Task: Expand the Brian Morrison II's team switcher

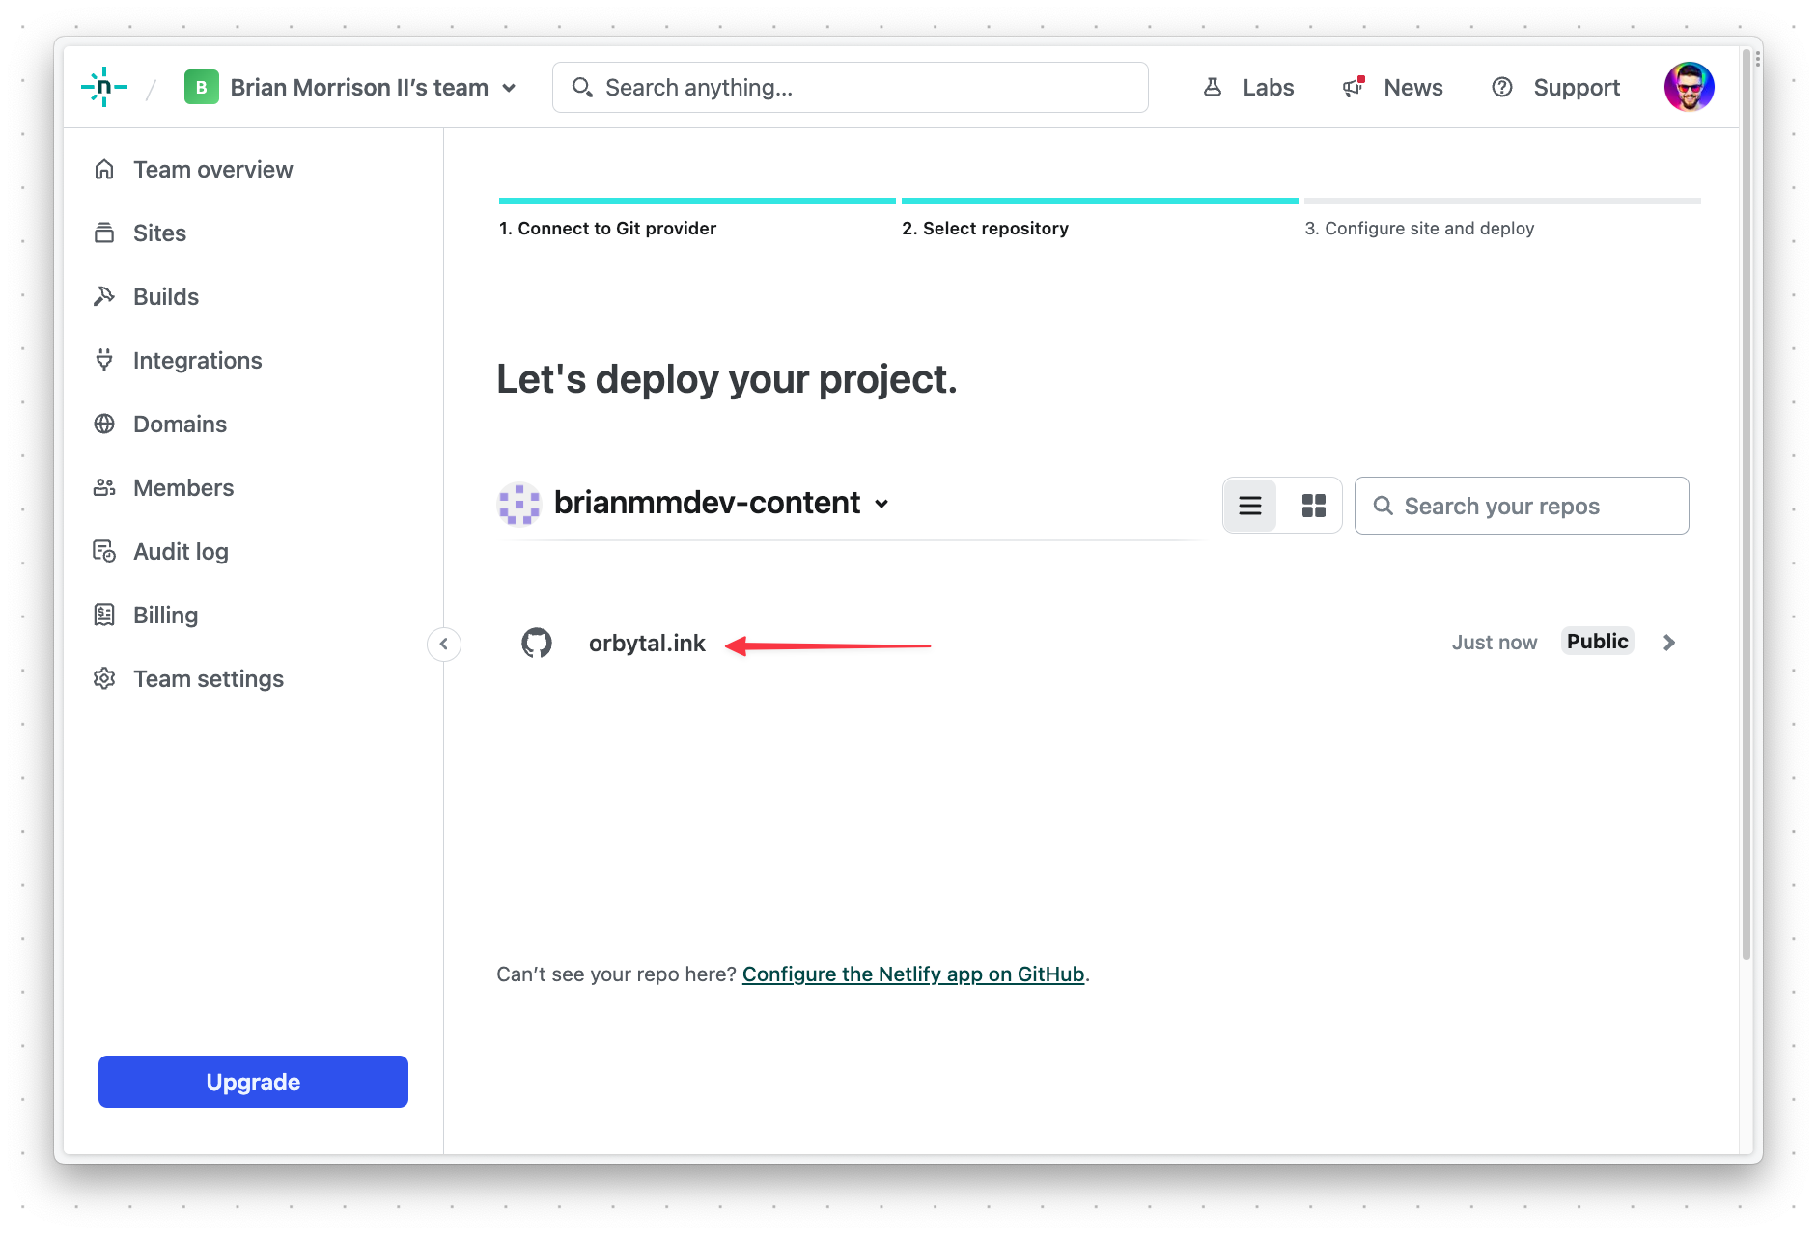Action: pos(509,88)
